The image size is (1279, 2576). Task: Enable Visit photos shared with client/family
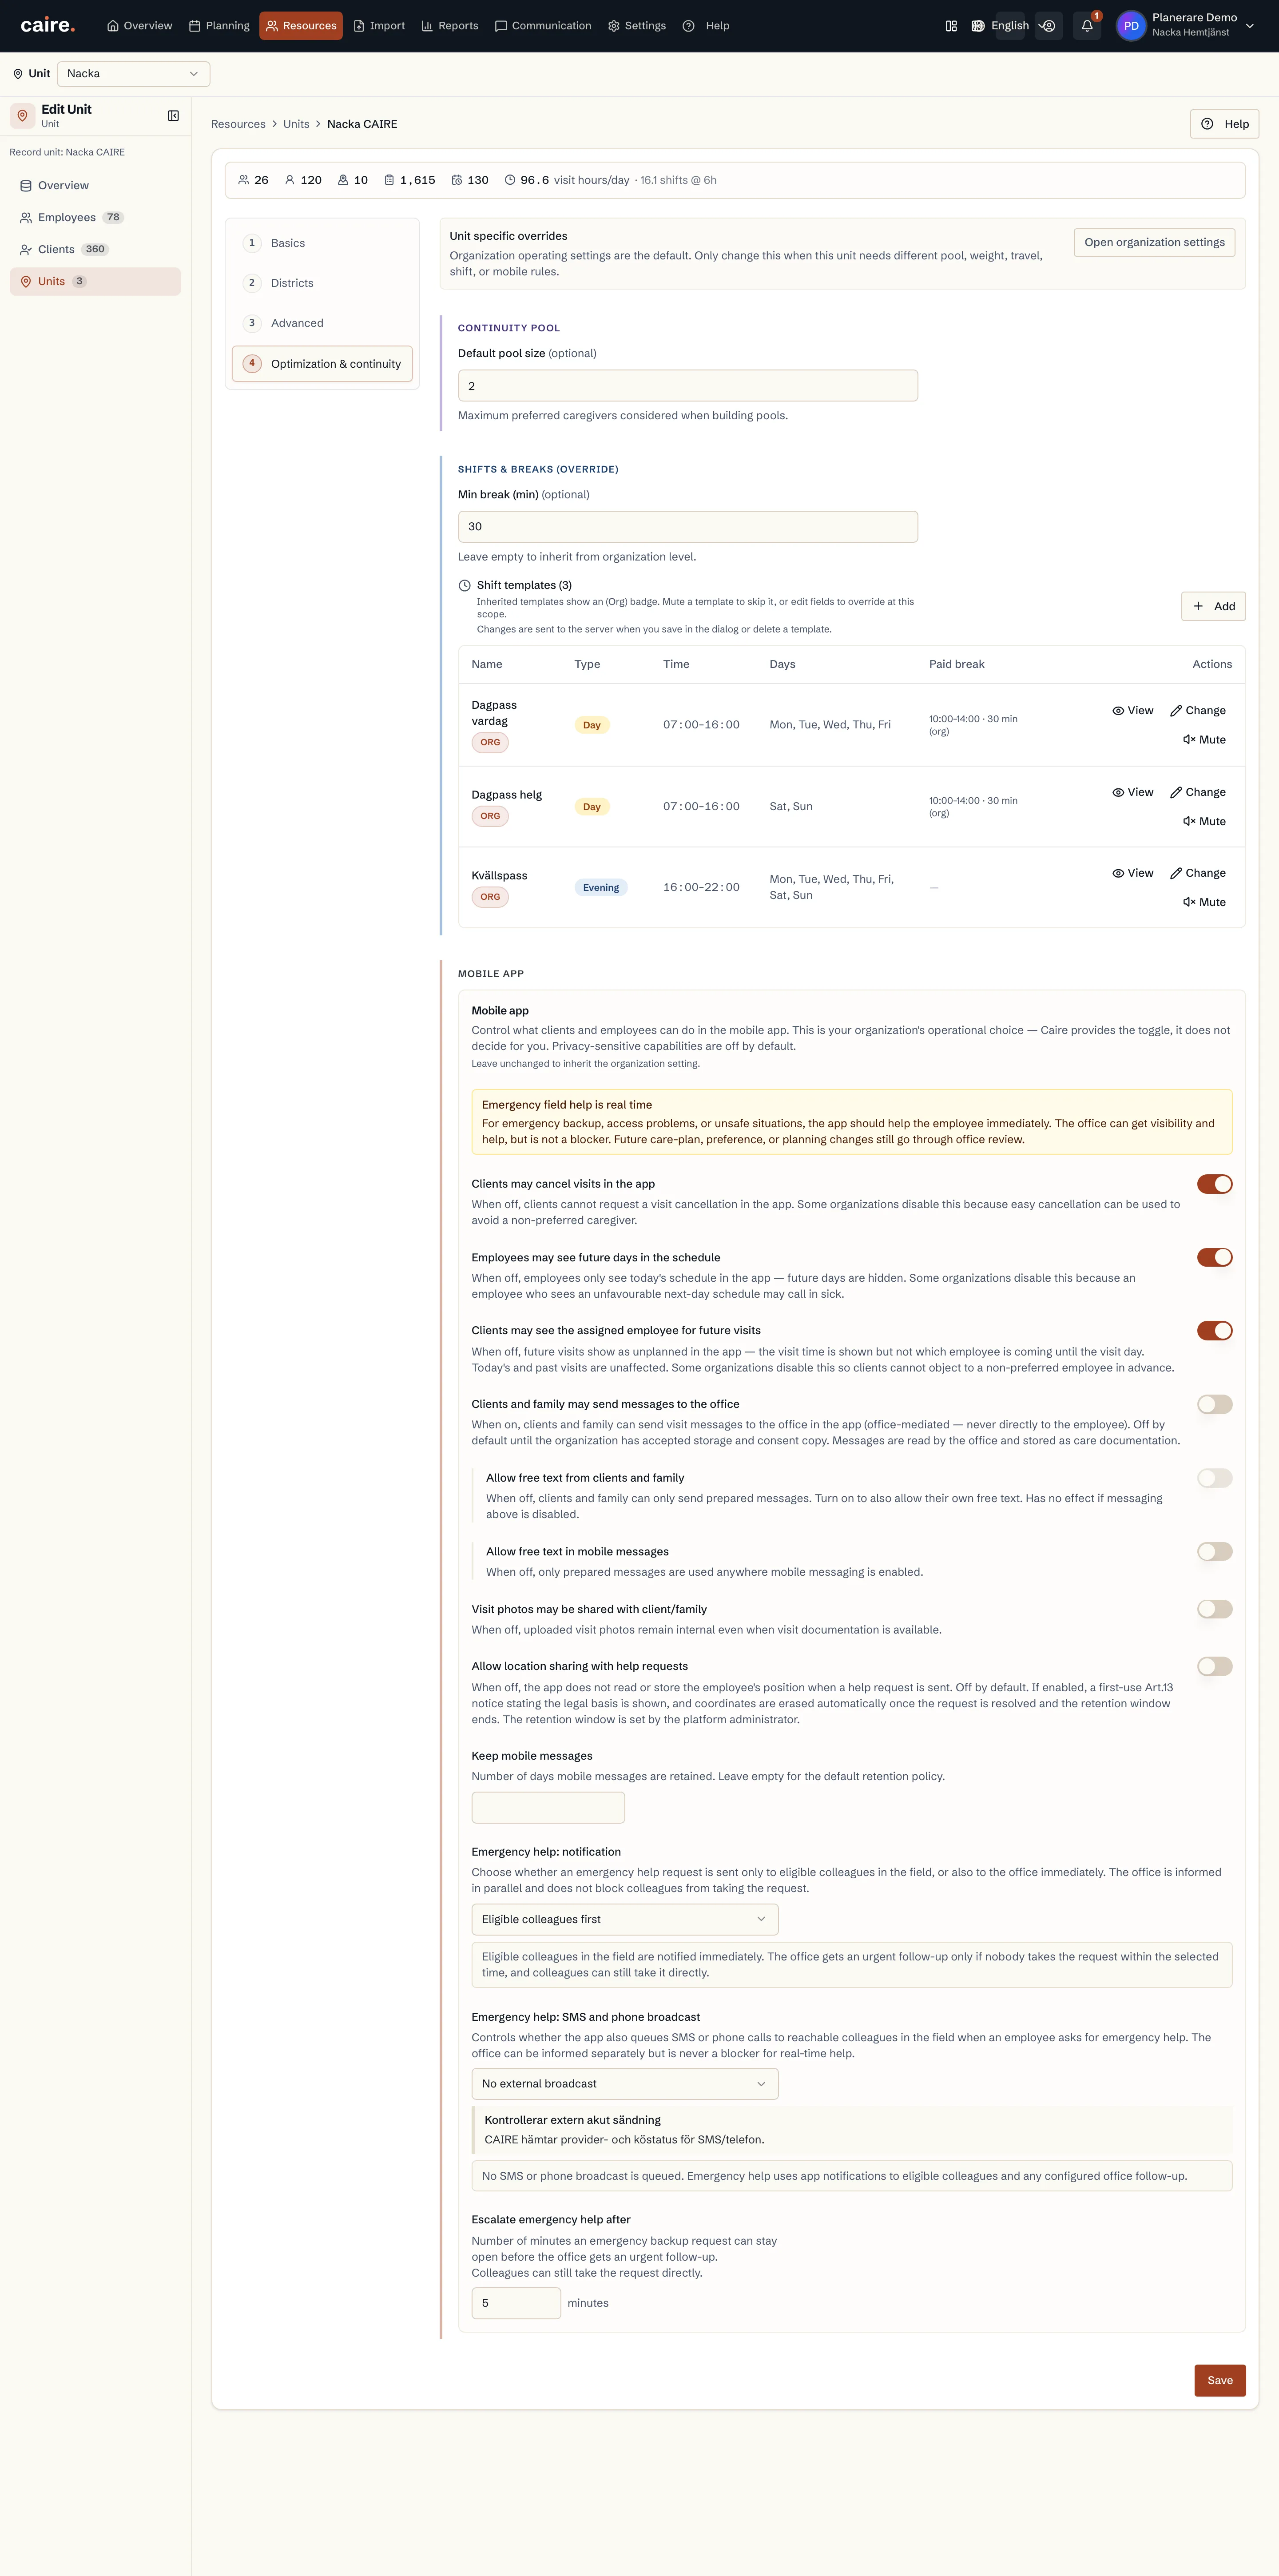click(x=1214, y=1610)
